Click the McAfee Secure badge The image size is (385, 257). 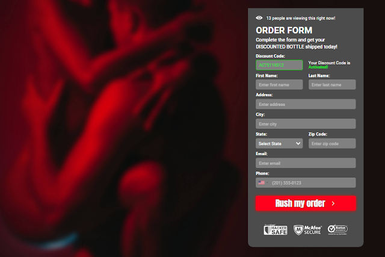[x=307, y=230]
